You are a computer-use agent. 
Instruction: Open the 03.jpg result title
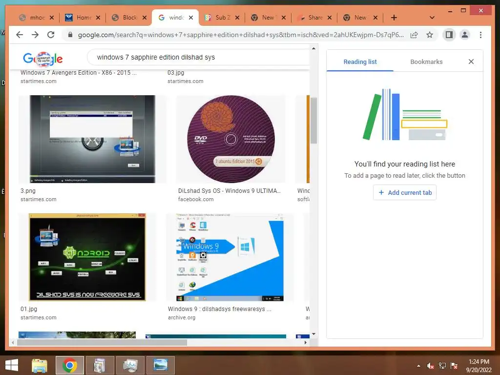pyautogui.click(x=176, y=73)
